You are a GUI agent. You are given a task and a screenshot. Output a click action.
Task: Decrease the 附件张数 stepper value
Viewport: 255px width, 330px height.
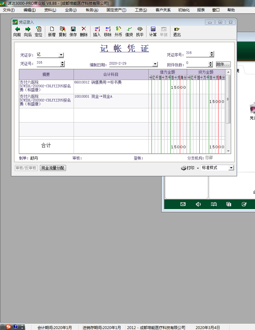click(212, 65)
